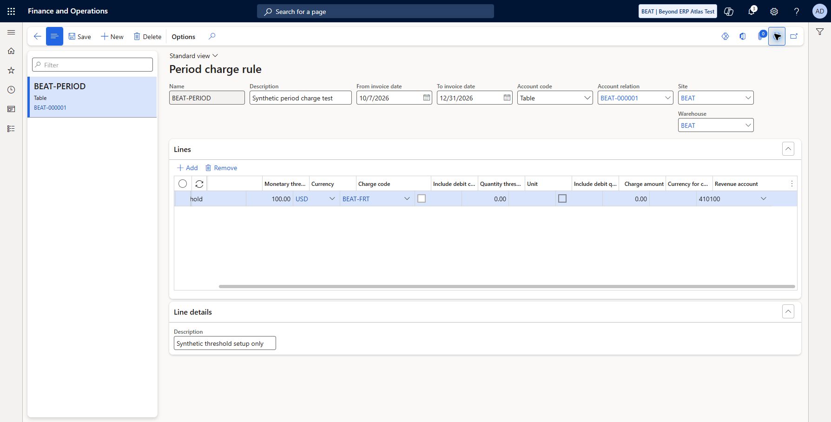The width and height of the screenshot is (831, 422).
Task: Check Include debit checkbox after Charge code
Action: (x=422, y=198)
